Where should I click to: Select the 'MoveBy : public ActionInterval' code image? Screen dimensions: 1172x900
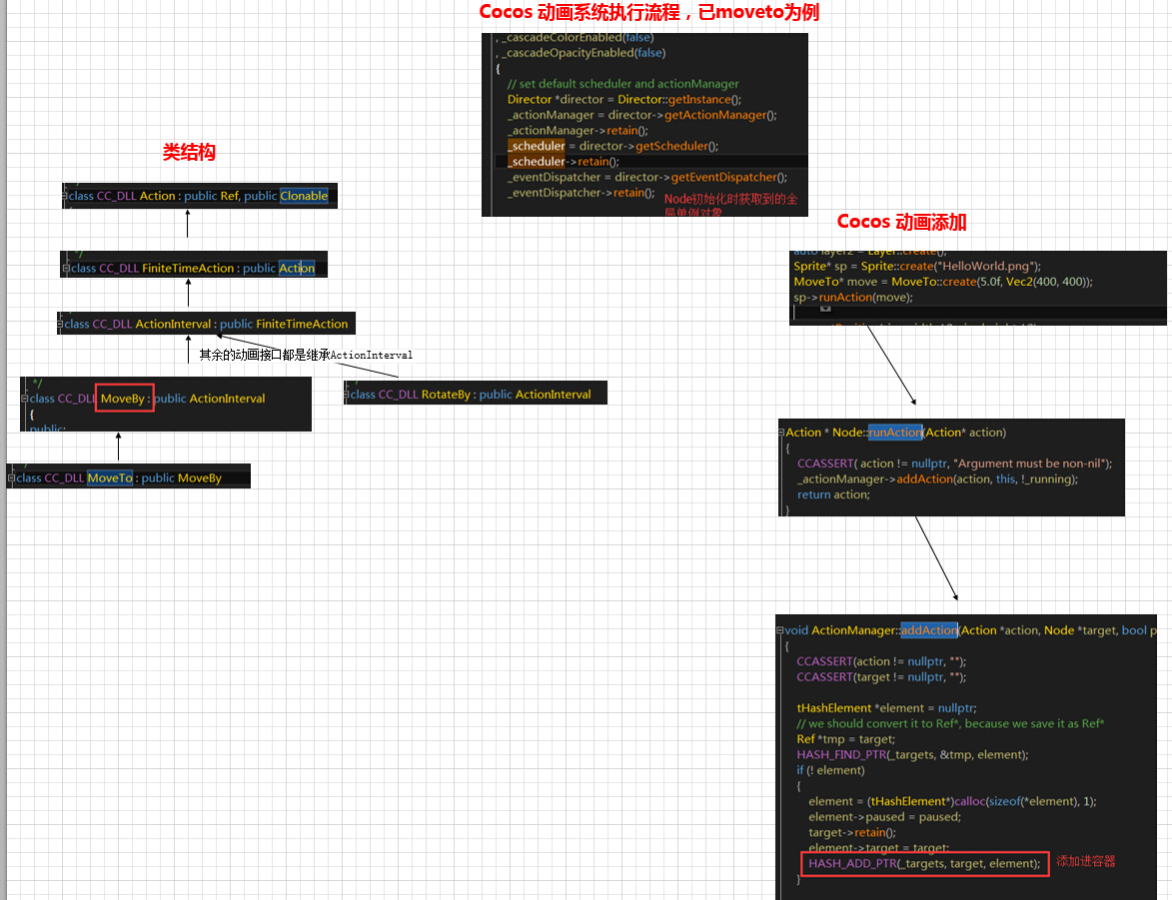click(x=166, y=404)
